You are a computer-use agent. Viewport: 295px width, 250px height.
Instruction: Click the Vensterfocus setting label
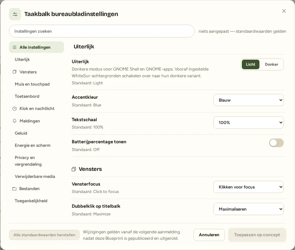point(86,184)
